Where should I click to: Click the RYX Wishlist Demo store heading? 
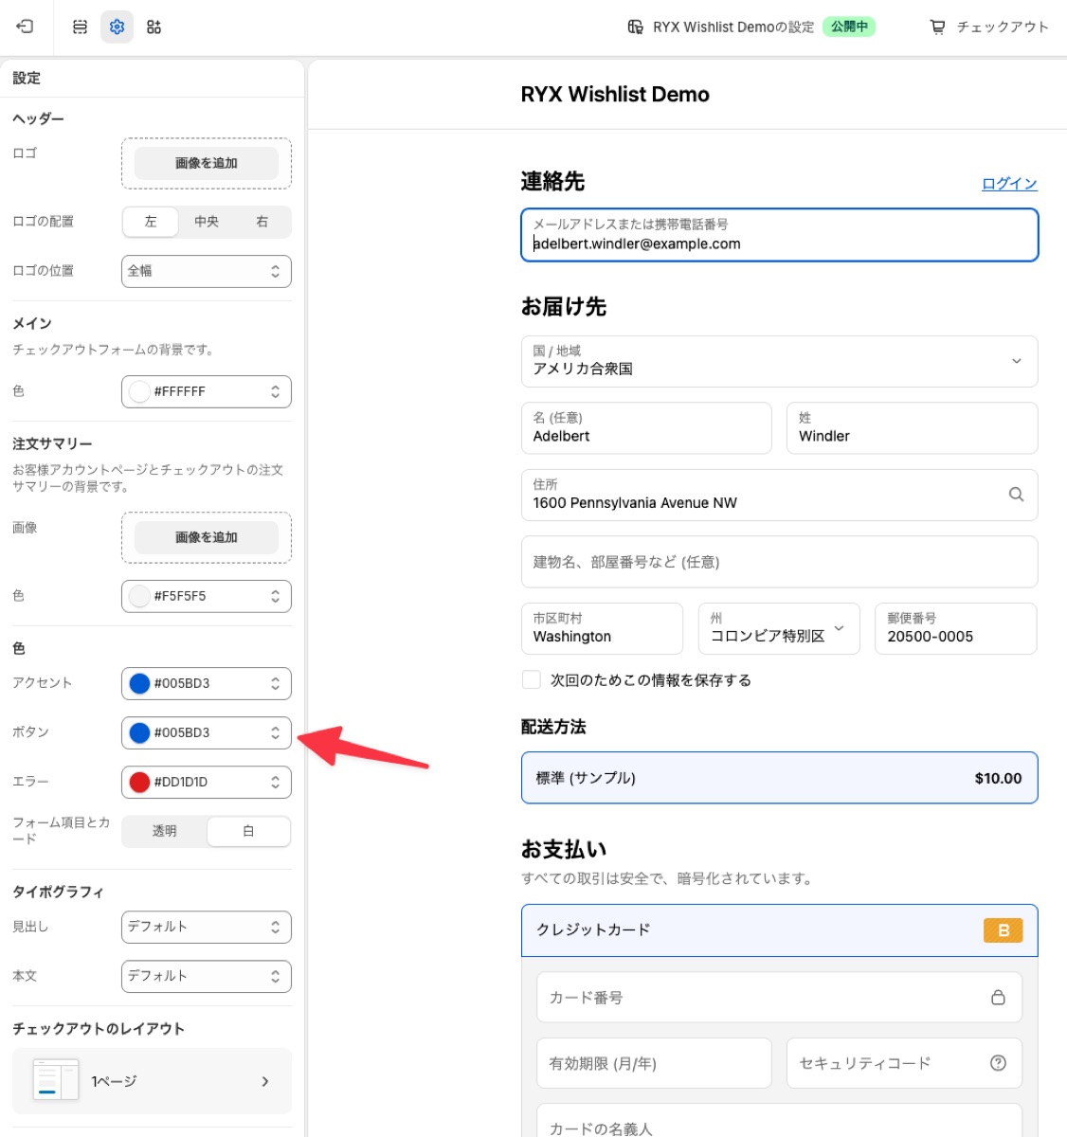pyautogui.click(x=615, y=95)
